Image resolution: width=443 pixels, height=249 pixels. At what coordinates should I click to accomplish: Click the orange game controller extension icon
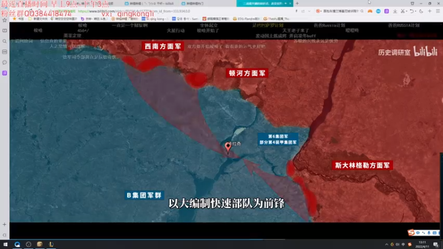pos(370,11)
